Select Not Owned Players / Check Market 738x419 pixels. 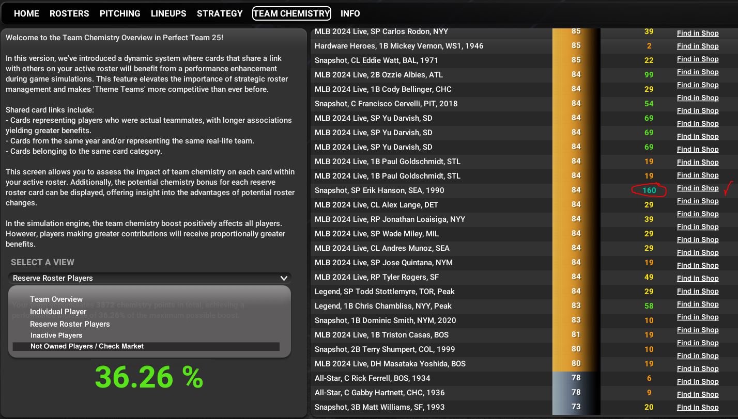pos(146,346)
